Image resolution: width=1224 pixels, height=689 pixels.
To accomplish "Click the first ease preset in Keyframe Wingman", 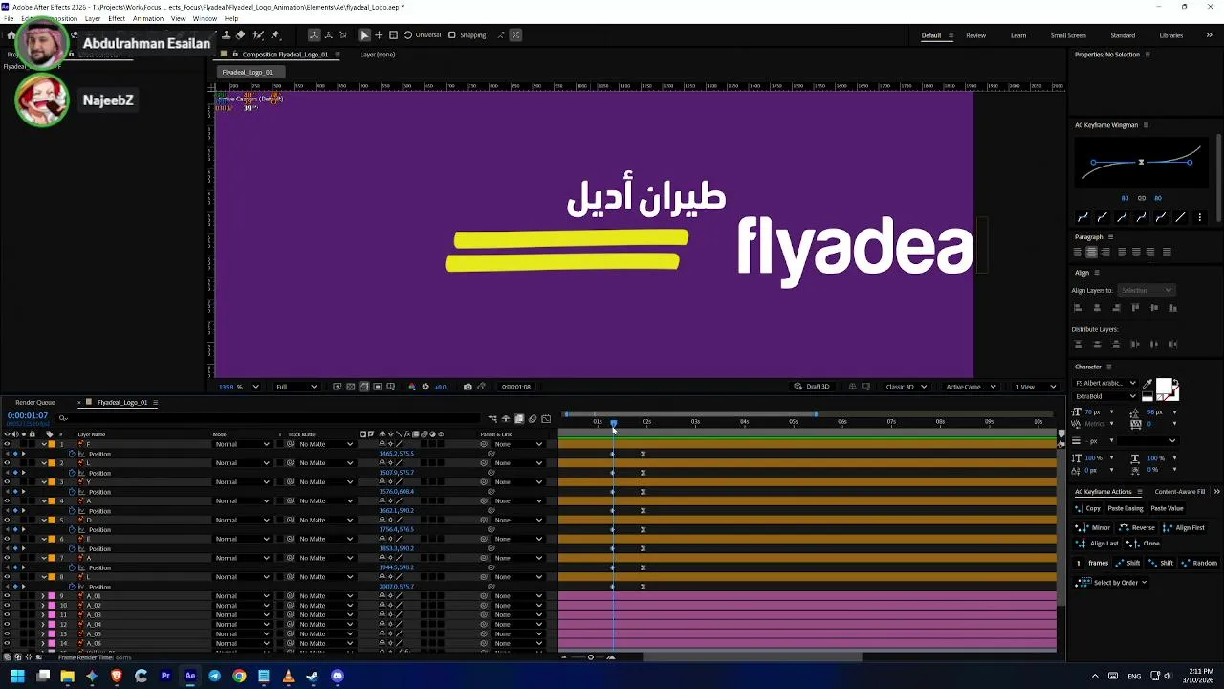I will pos(1082,217).
